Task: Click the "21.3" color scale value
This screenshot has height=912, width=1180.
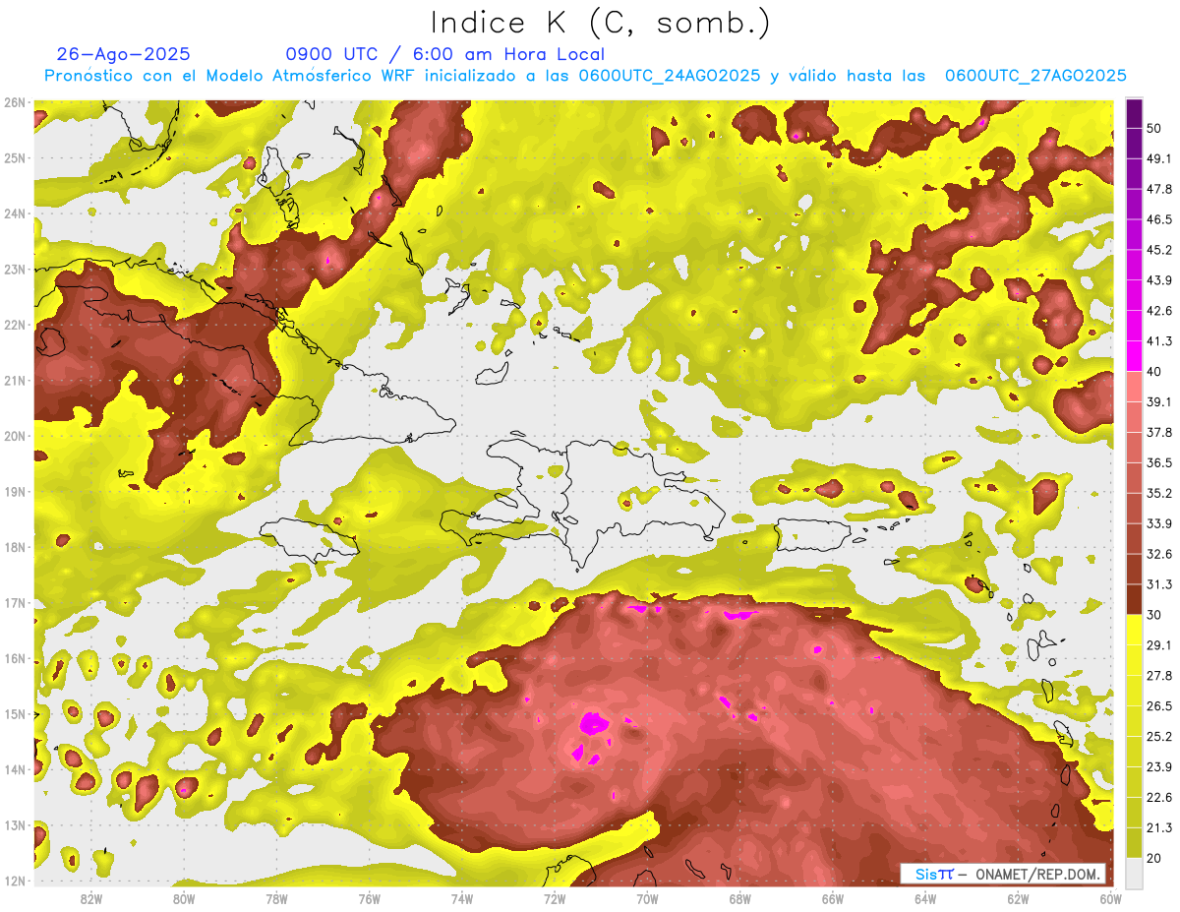Action: click(x=1159, y=828)
